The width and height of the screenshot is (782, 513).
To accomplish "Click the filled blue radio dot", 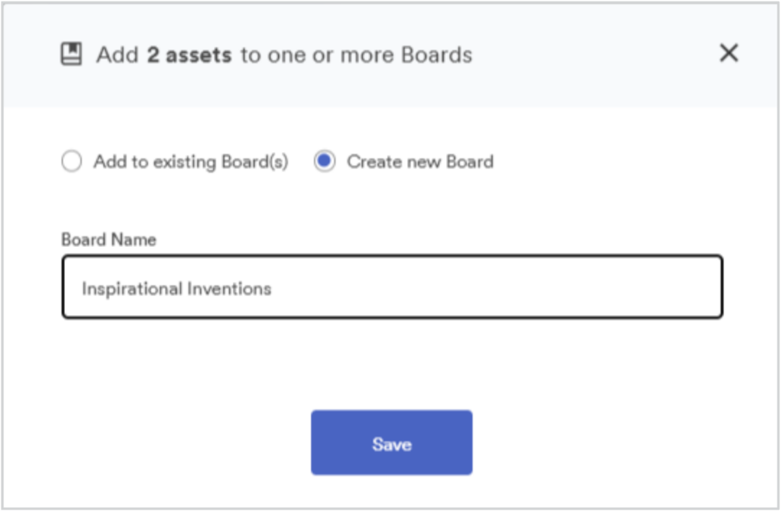I will click(324, 161).
